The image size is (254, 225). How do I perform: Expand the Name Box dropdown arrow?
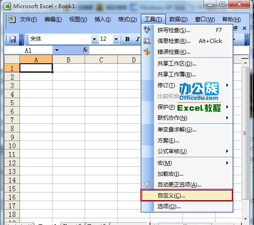(x=57, y=50)
